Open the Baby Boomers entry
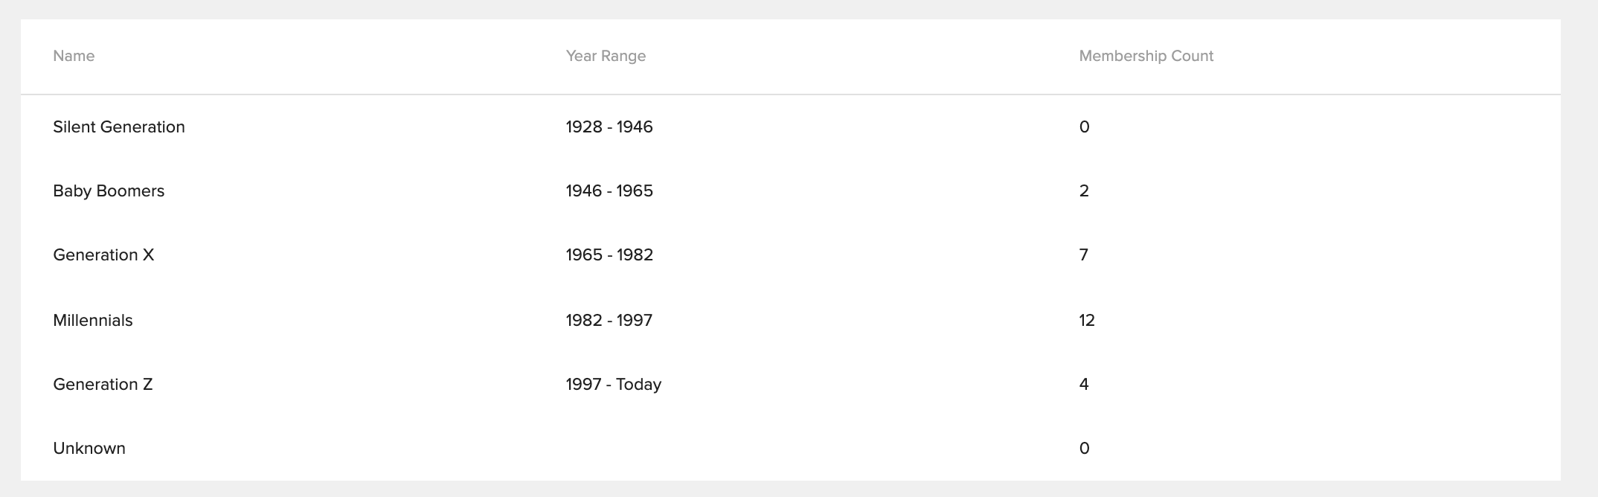The image size is (1598, 497). pyautogui.click(x=109, y=191)
